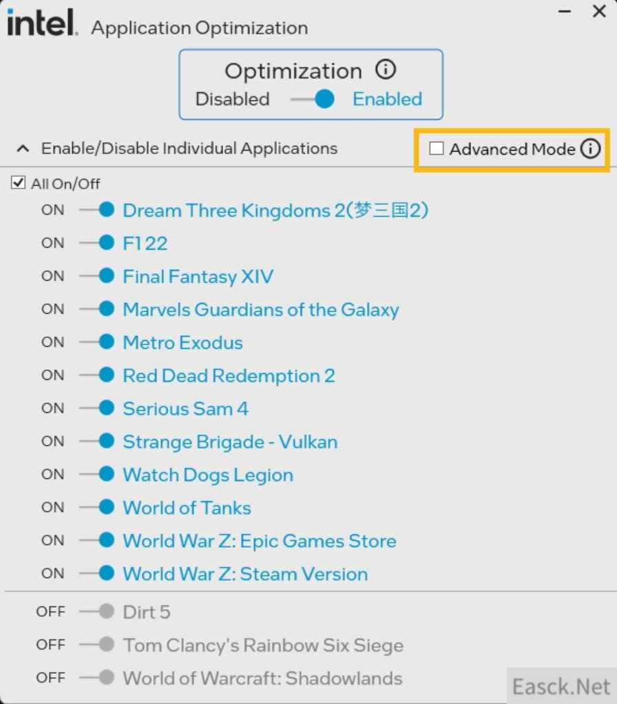Turn on World of Warcraft: Shadowlands toggle
The height and width of the screenshot is (704, 617).
tap(96, 678)
